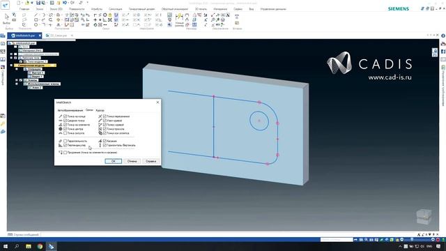The image size is (446, 251).
Task: Toggle the Касание checkbox
Action: tap(105, 141)
